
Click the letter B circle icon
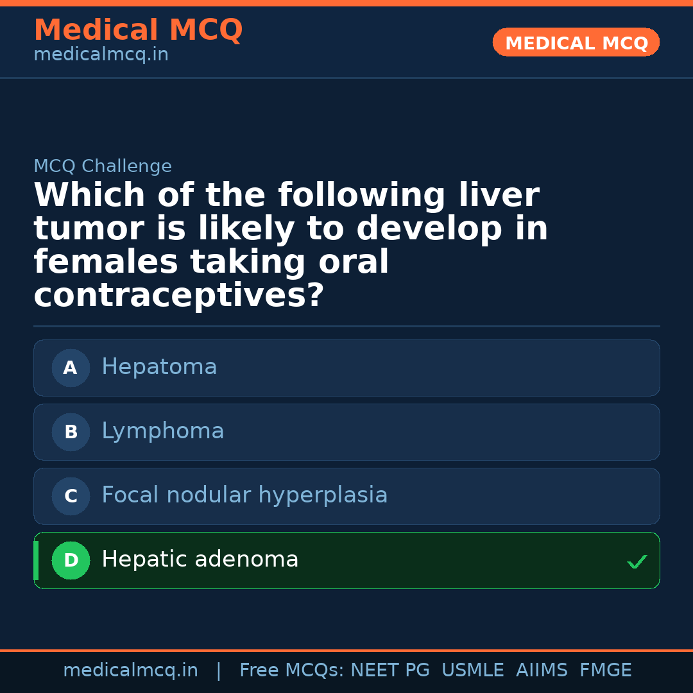point(71,432)
